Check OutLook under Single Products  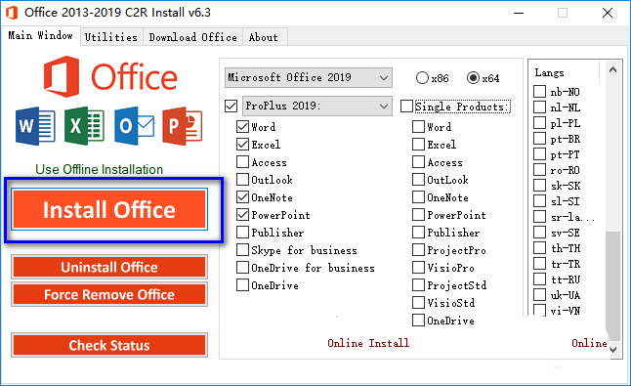pyautogui.click(x=418, y=180)
